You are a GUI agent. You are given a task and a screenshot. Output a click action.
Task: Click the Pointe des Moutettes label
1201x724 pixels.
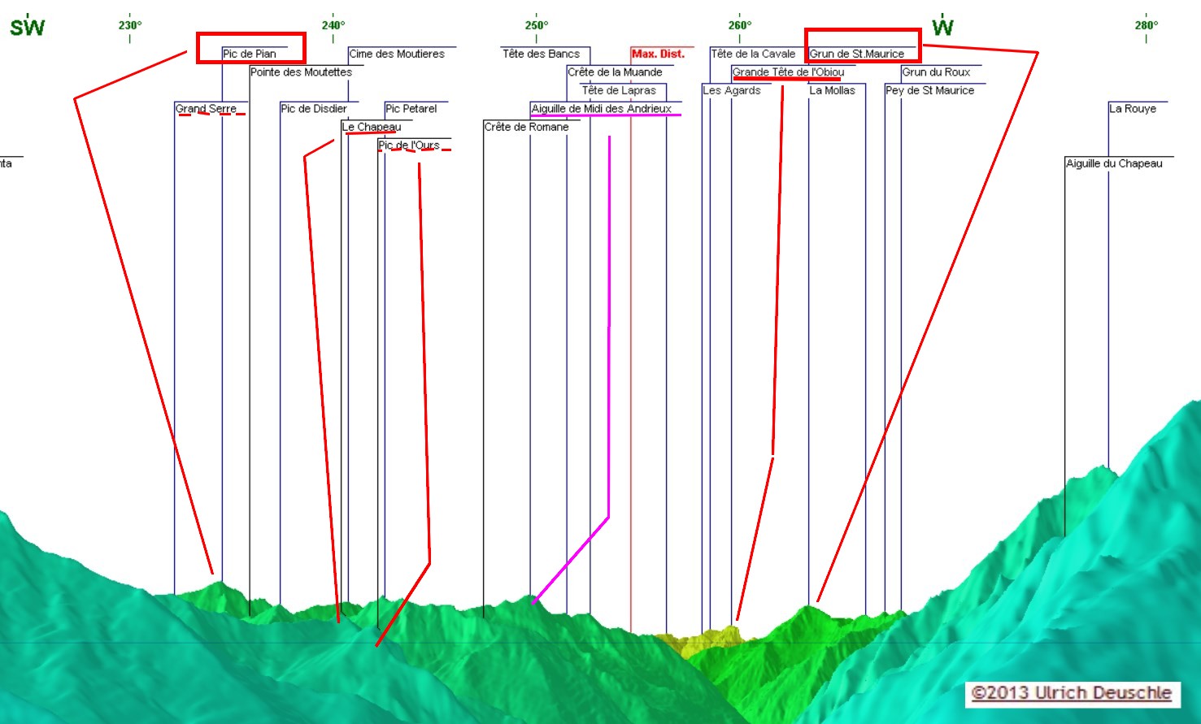click(301, 72)
